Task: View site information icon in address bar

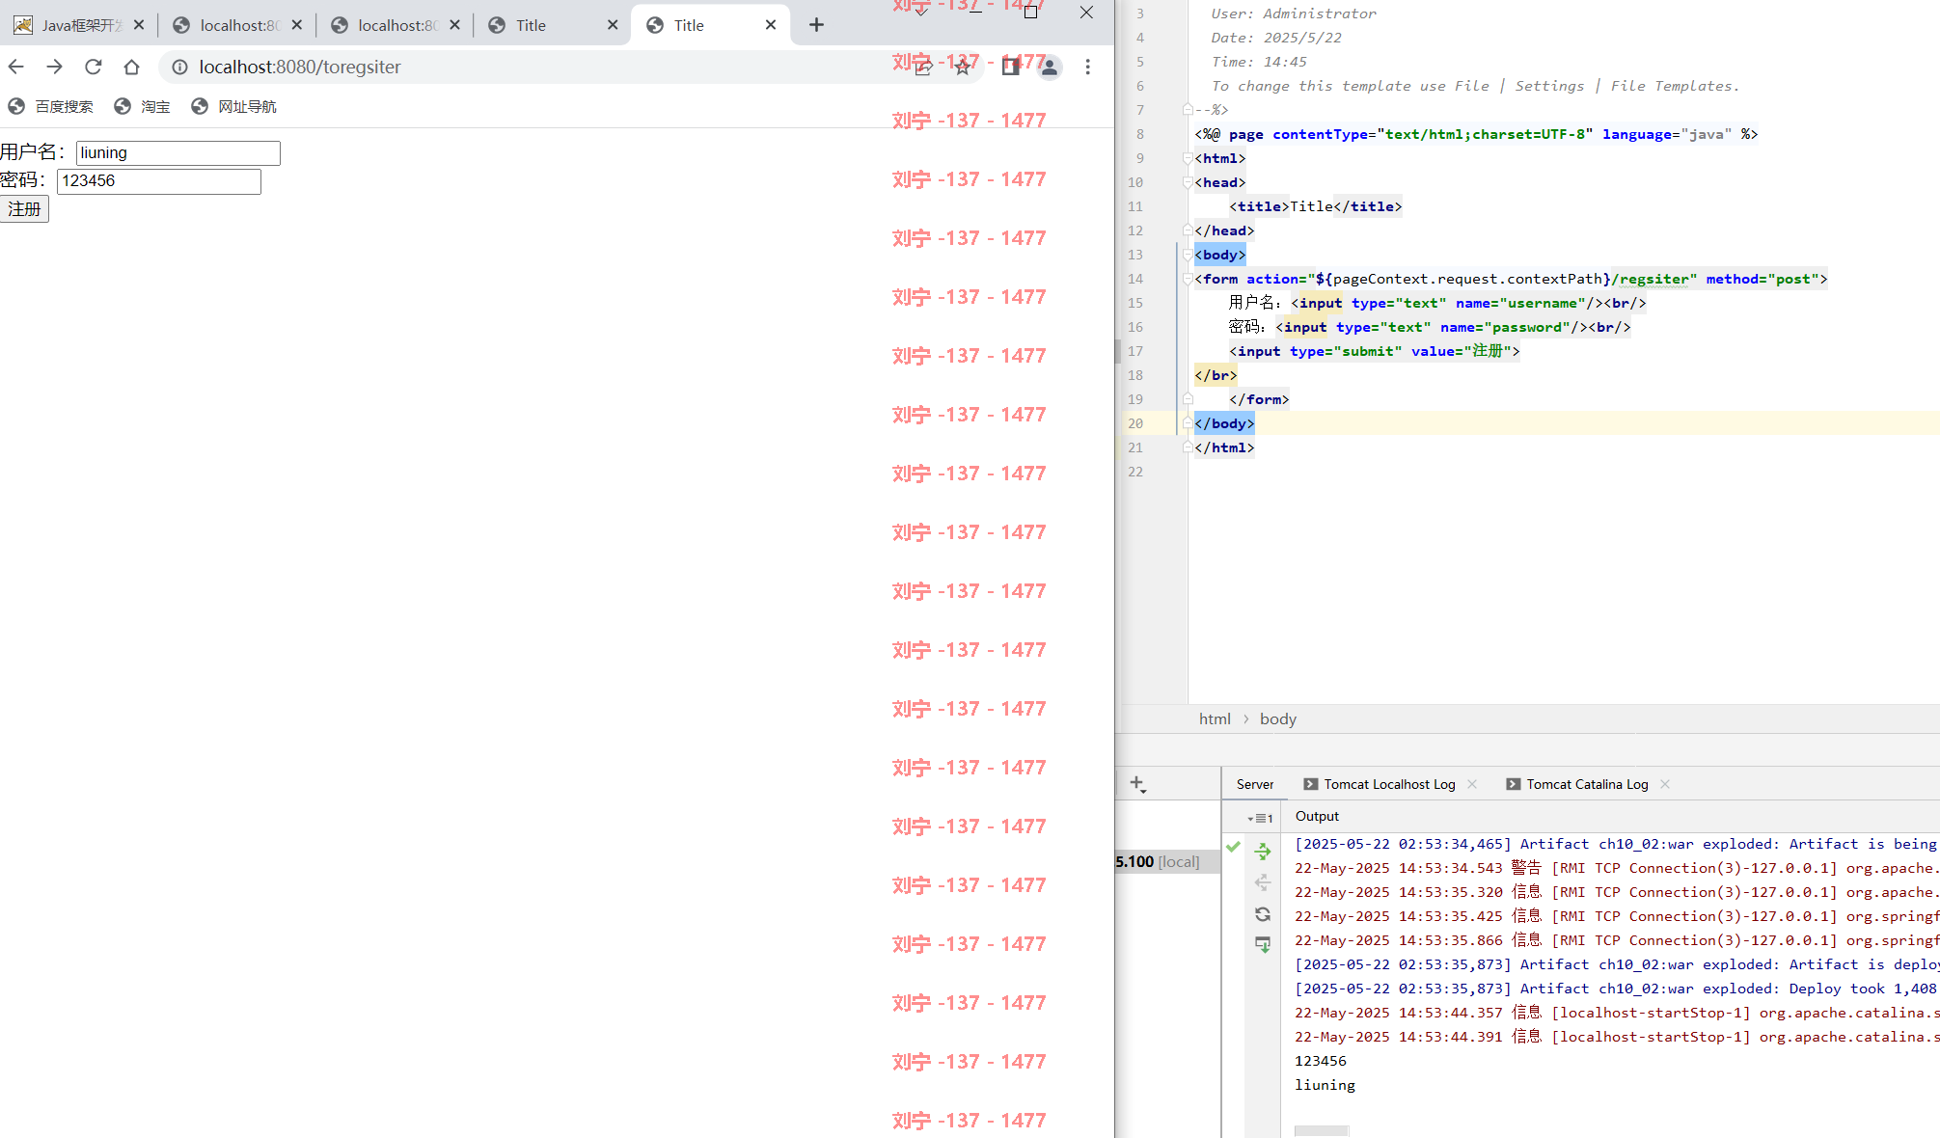Action: 179,67
